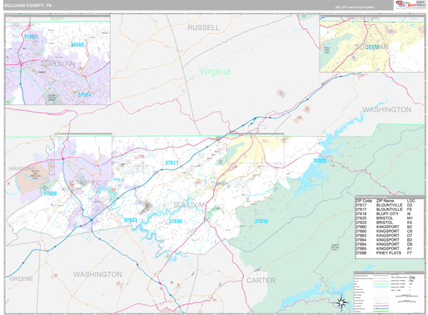Screen dimensions: 428x315
Task: Click ZIP code 37618 label on map
Action: click(x=260, y=222)
